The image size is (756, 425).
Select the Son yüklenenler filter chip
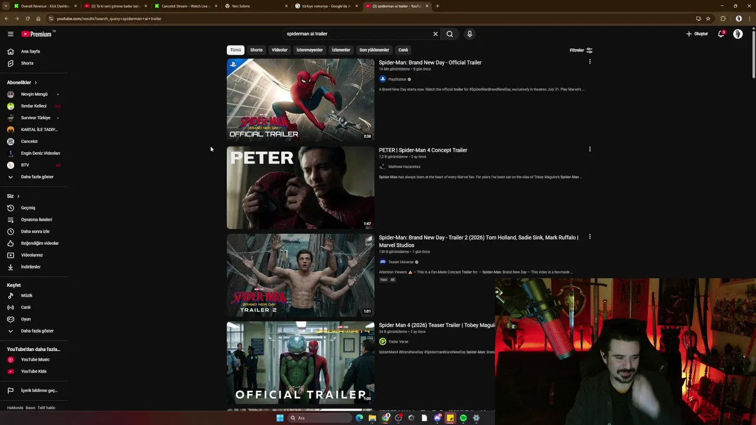[x=374, y=50]
